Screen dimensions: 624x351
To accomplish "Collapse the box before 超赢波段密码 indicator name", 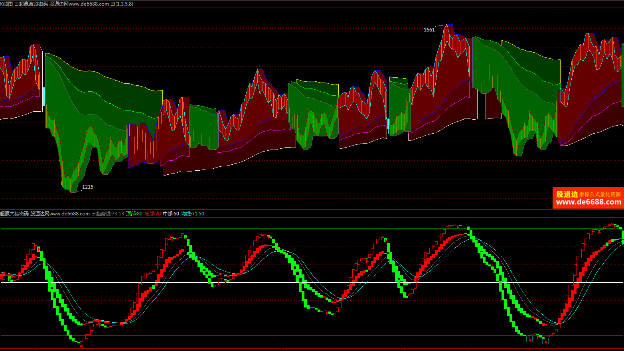I will point(16,4).
